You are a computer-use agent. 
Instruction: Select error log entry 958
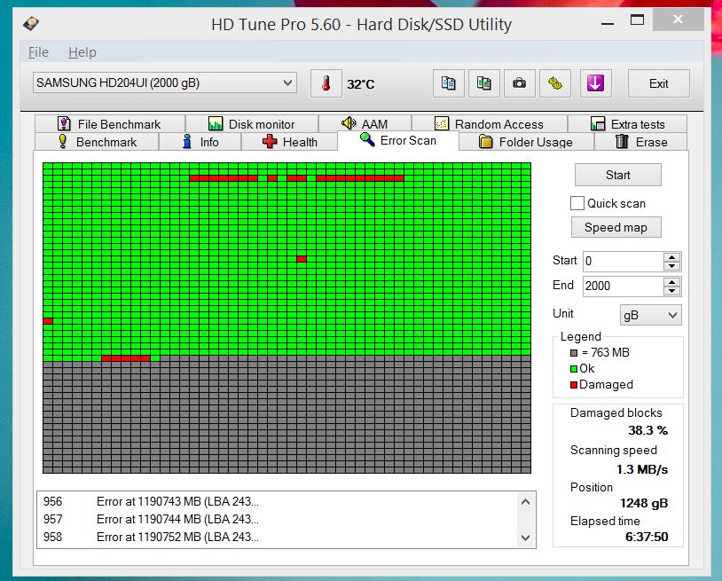coord(278,537)
